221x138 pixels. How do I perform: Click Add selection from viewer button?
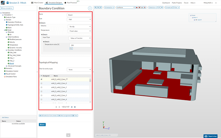[x=48, y=115]
